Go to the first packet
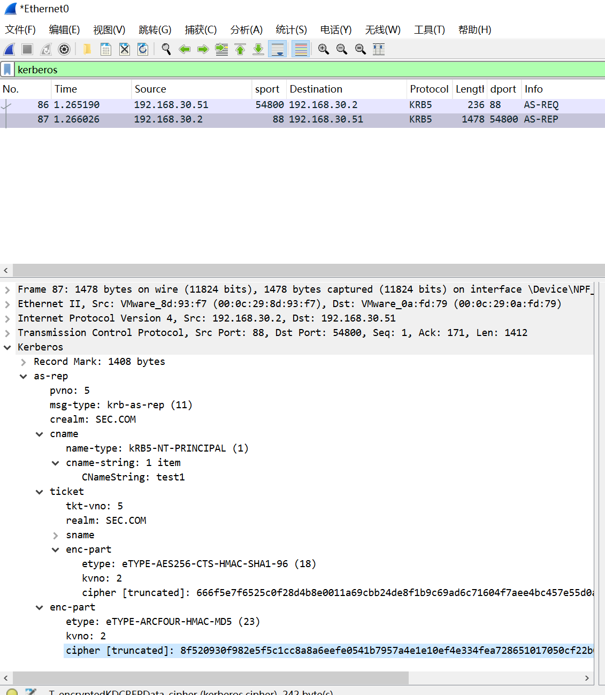 [x=240, y=50]
